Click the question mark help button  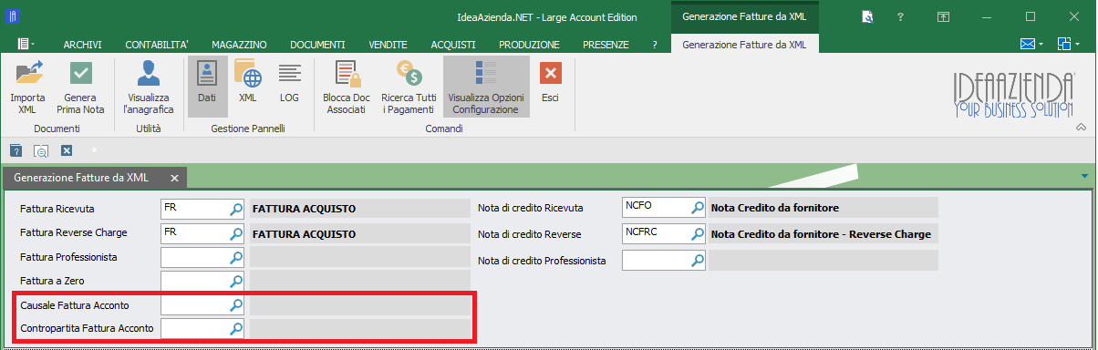(899, 16)
